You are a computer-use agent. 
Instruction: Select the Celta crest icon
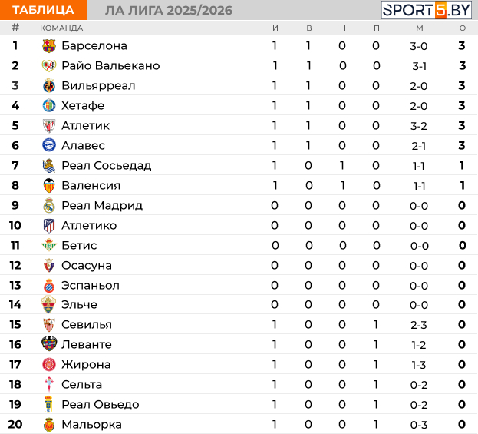click(49, 384)
